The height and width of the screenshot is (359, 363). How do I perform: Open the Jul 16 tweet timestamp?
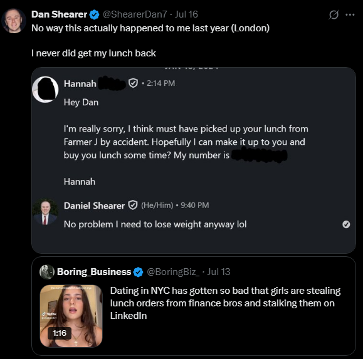click(x=186, y=14)
